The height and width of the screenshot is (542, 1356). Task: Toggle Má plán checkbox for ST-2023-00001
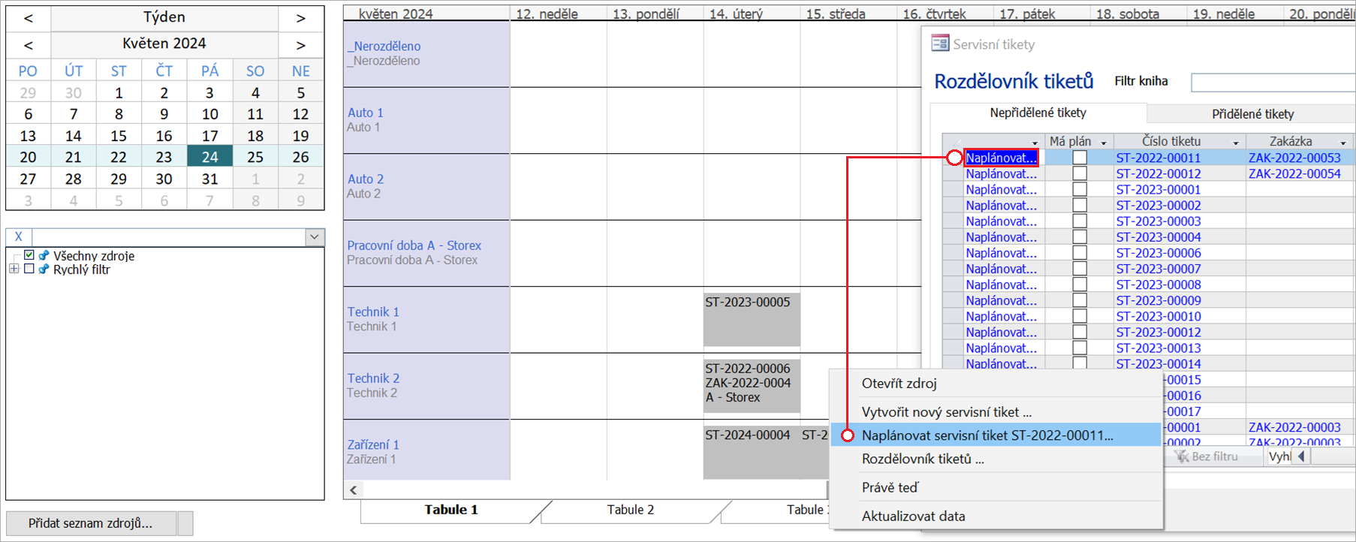coord(1080,189)
